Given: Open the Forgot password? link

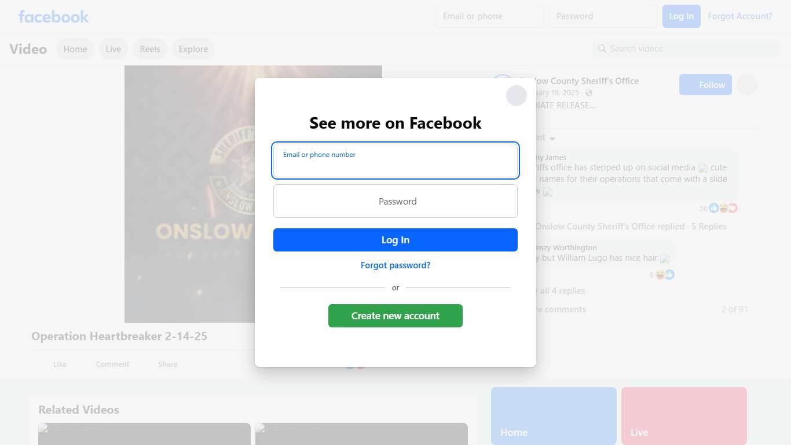Looking at the screenshot, I should (395, 265).
